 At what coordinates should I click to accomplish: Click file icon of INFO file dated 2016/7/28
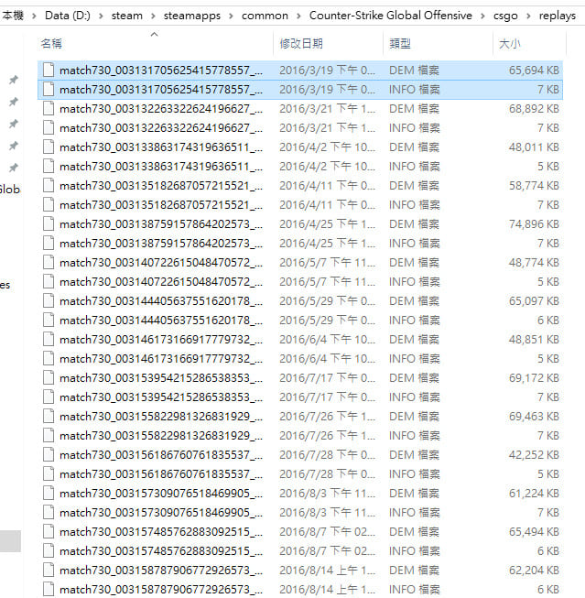point(49,473)
